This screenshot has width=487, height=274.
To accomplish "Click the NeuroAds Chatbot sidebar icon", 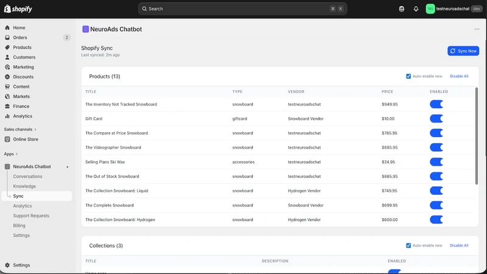I will [7, 166].
